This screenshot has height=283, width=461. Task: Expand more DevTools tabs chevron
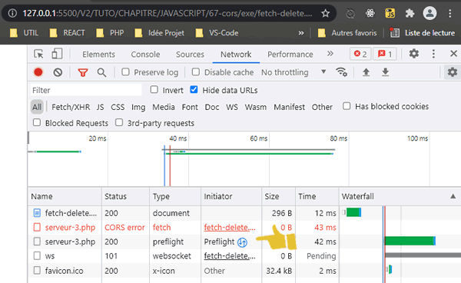[x=330, y=54]
